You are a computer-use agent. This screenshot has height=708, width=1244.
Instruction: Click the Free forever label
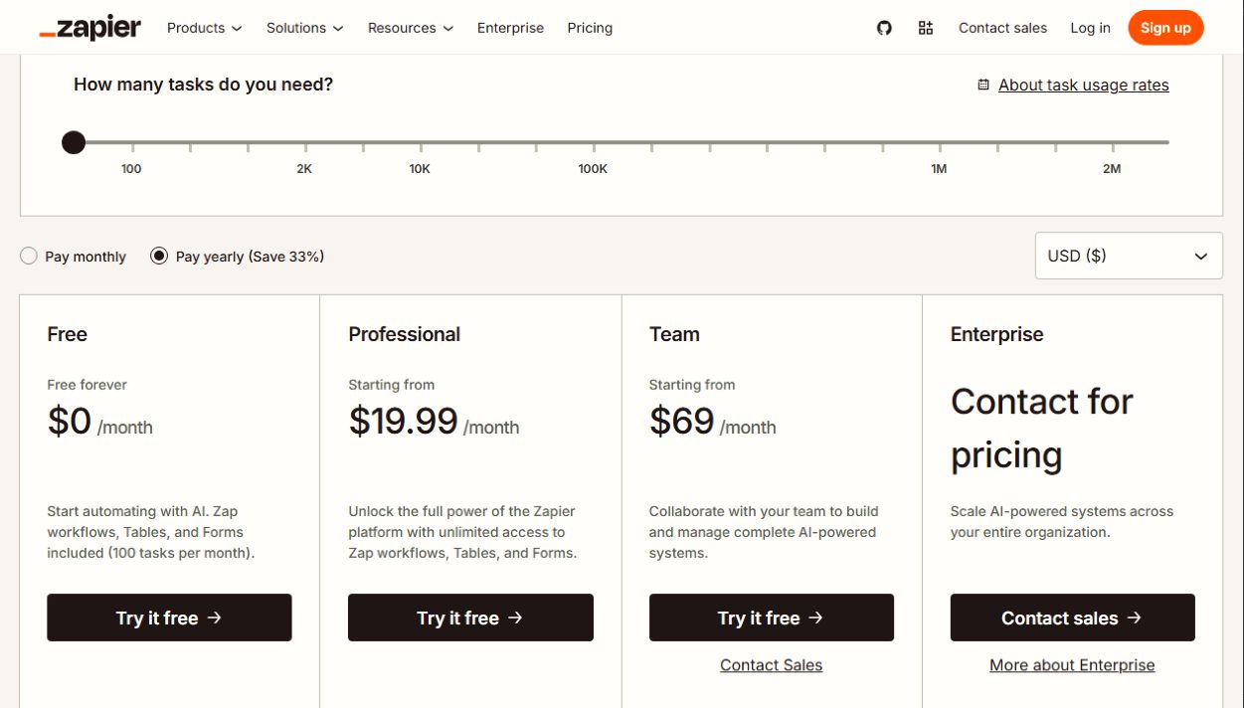[x=88, y=385]
